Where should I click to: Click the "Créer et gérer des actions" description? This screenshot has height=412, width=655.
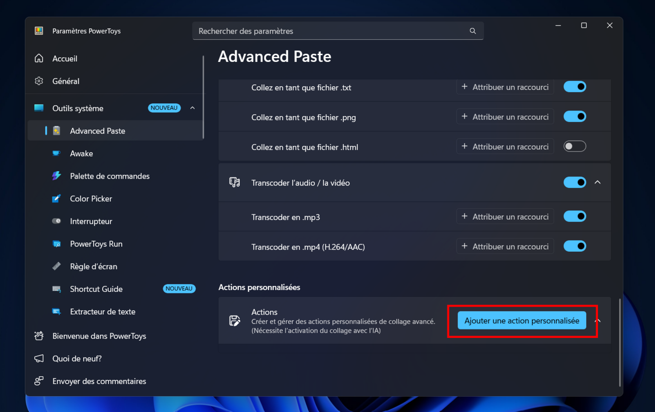pyautogui.click(x=343, y=326)
